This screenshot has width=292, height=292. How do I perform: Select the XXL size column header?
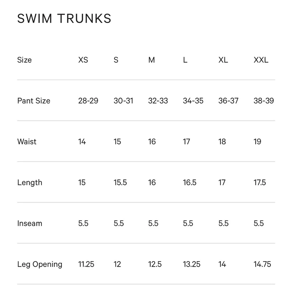261,60
